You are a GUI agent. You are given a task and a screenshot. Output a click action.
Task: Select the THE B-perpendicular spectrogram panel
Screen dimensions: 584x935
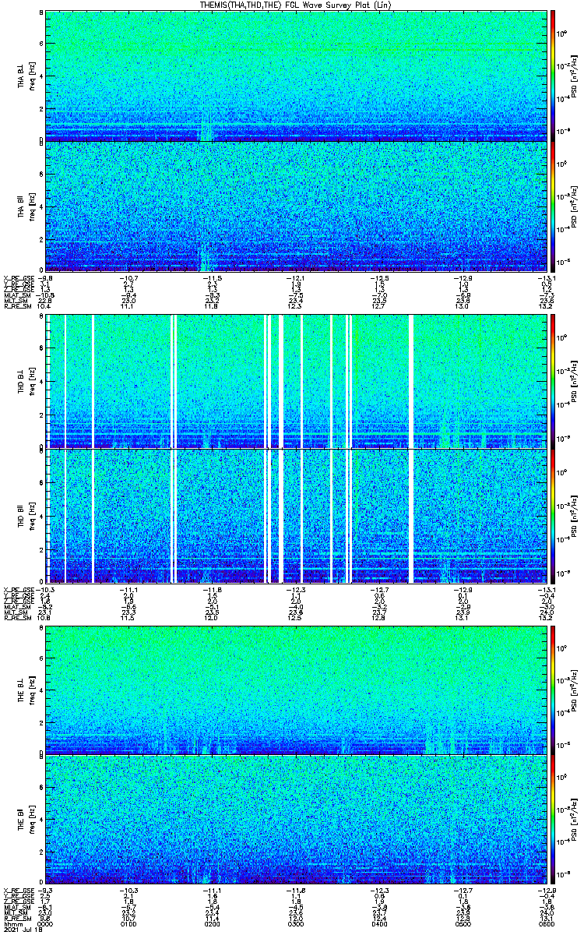(x=294, y=689)
